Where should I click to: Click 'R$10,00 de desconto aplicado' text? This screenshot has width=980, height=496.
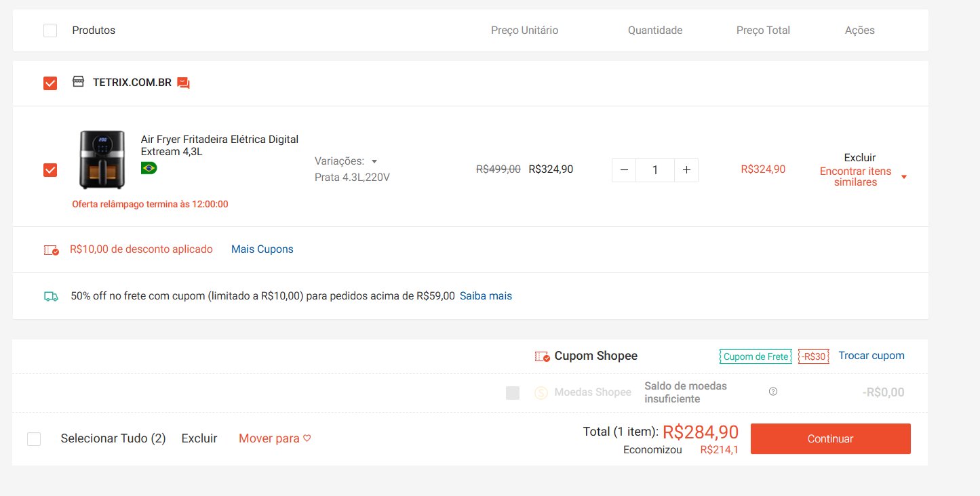pyautogui.click(x=141, y=249)
